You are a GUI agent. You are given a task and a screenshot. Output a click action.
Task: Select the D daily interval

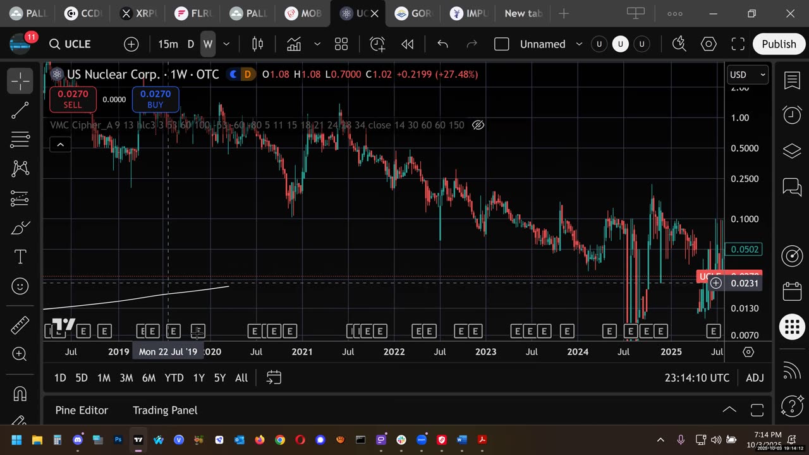click(x=191, y=44)
